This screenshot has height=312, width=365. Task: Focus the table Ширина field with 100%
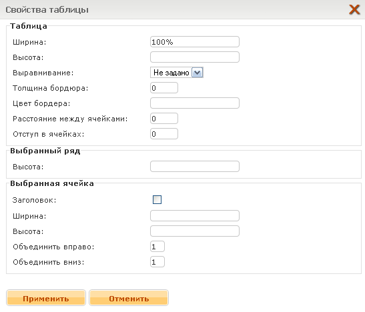pyautogui.click(x=195, y=42)
